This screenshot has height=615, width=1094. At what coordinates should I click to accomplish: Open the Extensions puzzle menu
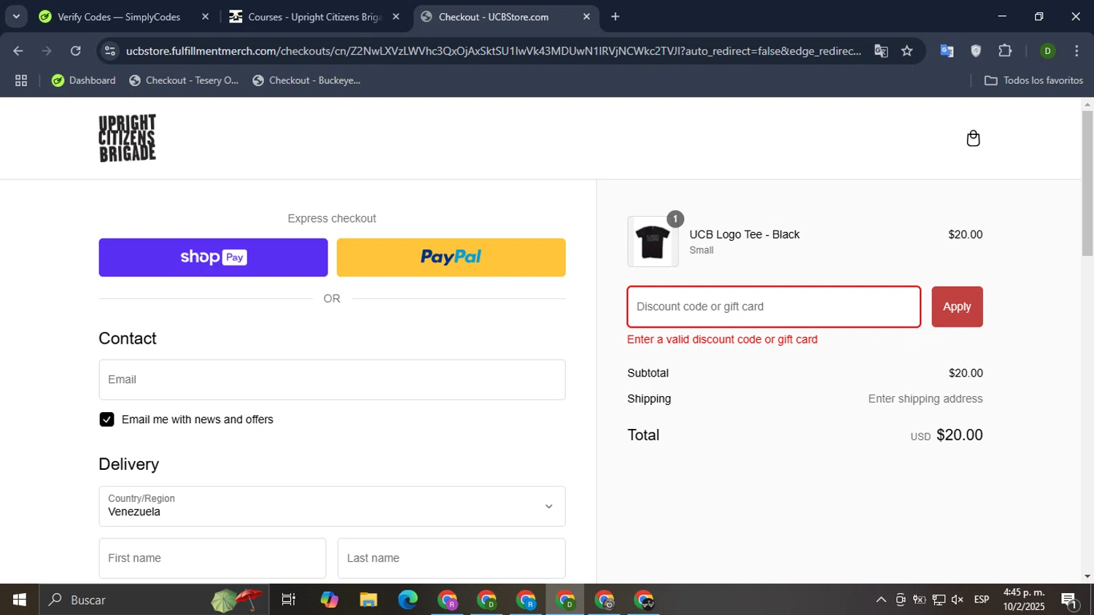point(1005,51)
